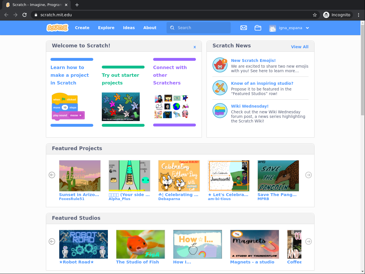Open the Scratchers avatars grid image
365x274 pixels.
point(172,107)
